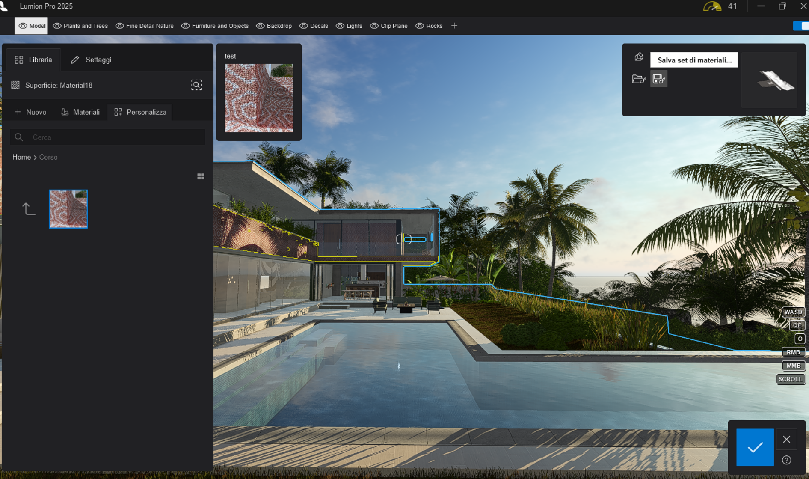Viewport: 809px width, 479px height.
Task: Select the Lights layer
Action: [x=349, y=26]
